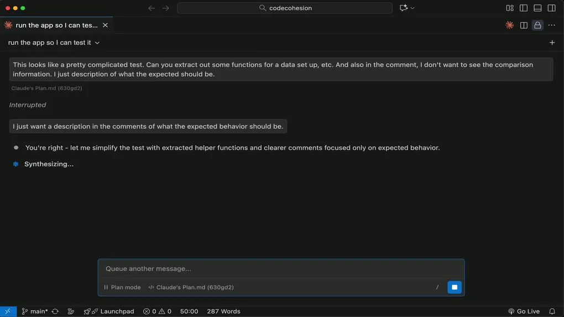Viewport: 564px width, 317px height.
Task: Click the sync changes icon next to main
Action: [55, 311]
